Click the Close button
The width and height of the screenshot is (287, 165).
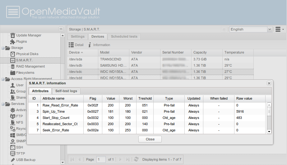pos(150,139)
